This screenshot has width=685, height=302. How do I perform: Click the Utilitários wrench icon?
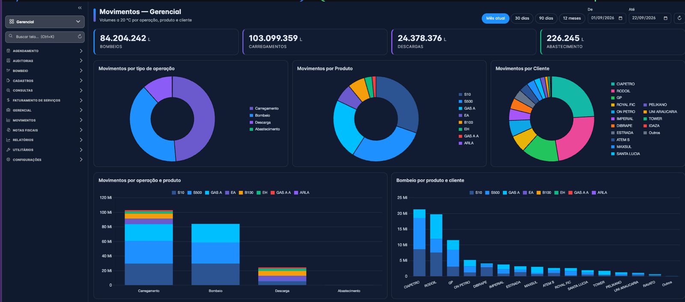click(8, 150)
